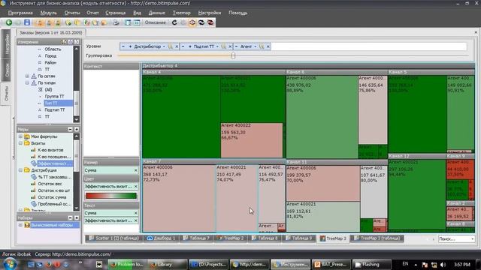Screen dimensions: 481x270
Task: Click the Группировка slider handle
Action: (233, 55)
